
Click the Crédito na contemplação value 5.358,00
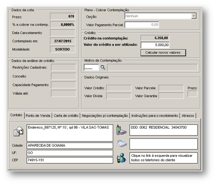coord(155,38)
